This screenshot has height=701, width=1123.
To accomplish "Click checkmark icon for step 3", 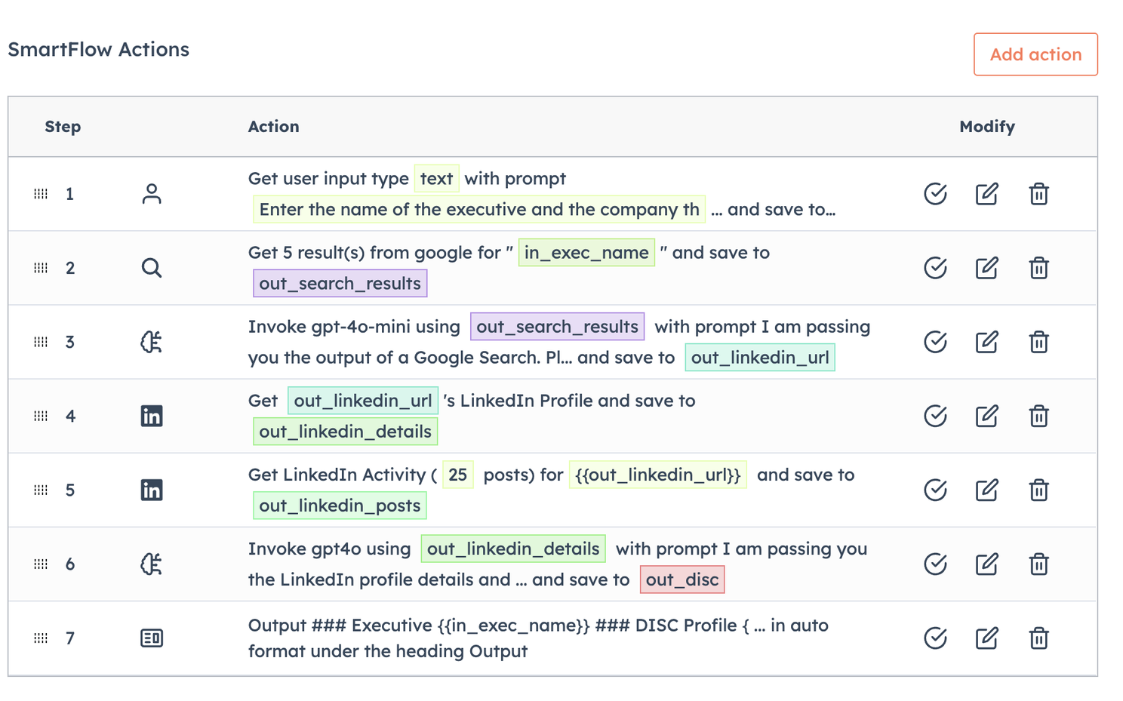I will coord(935,342).
